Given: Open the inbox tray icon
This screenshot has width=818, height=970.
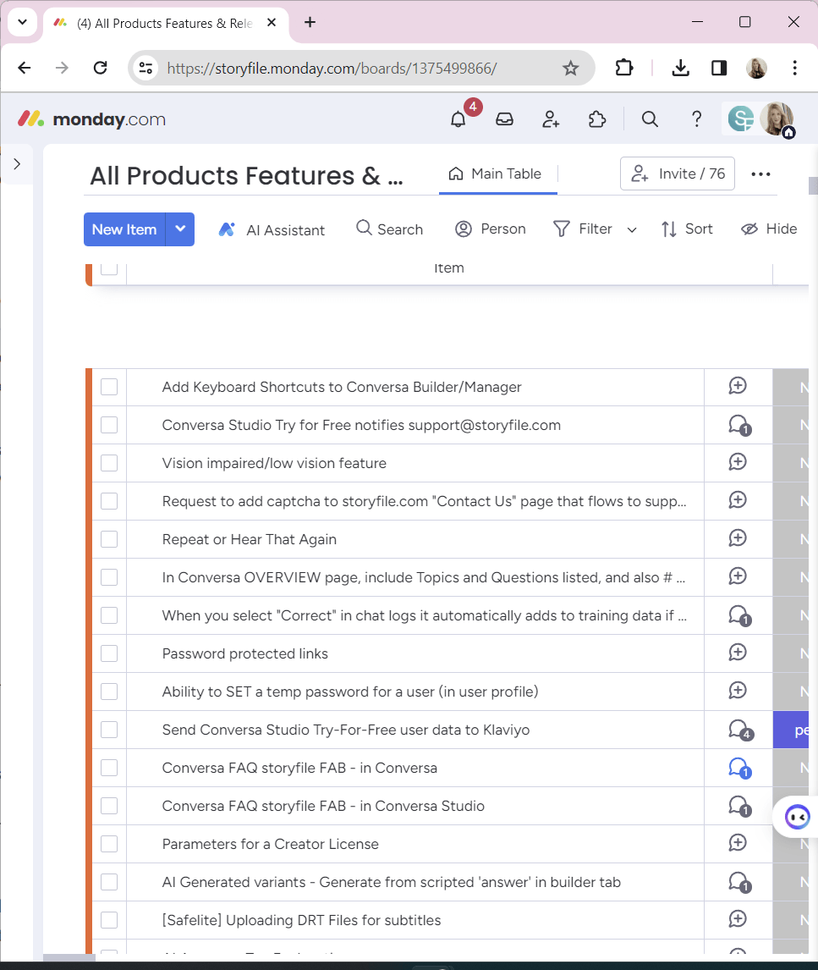Looking at the screenshot, I should 504,118.
